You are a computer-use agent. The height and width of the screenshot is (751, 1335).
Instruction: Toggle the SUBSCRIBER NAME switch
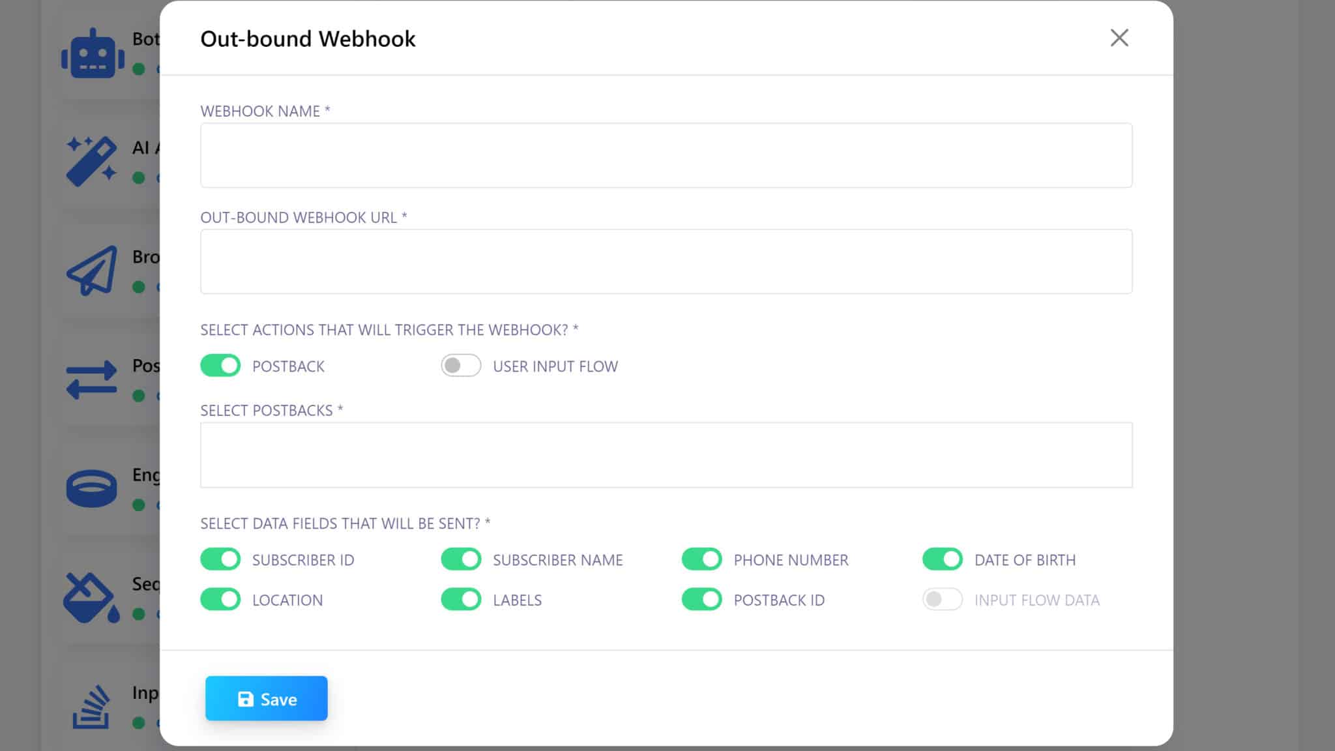click(x=461, y=559)
